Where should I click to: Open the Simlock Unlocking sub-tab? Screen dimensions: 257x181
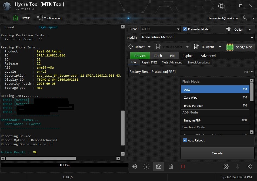[198, 62]
